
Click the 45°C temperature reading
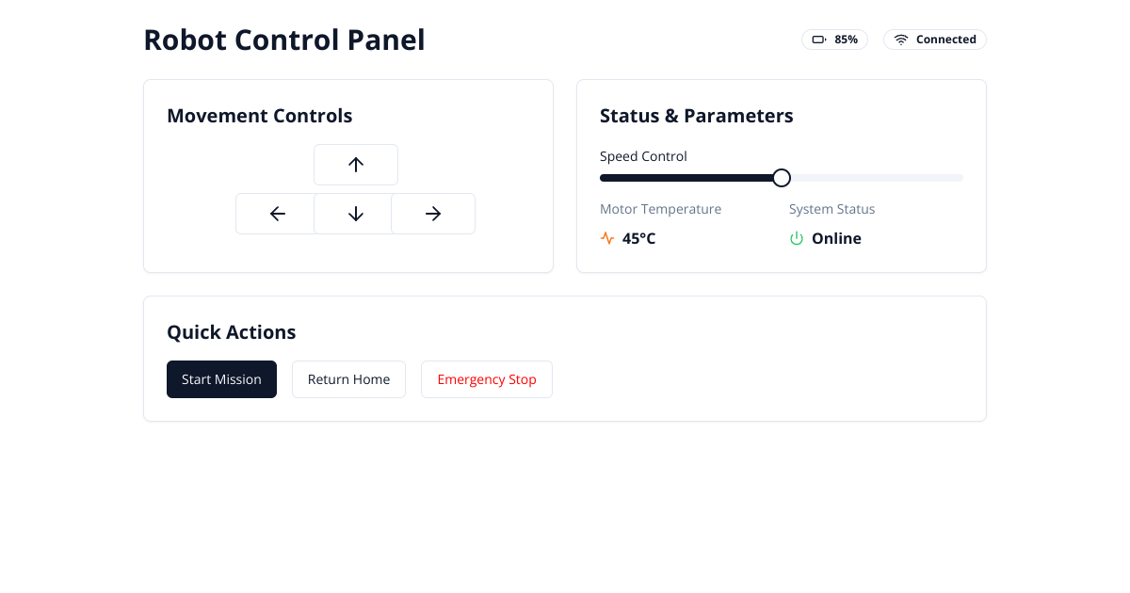point(638,238)
